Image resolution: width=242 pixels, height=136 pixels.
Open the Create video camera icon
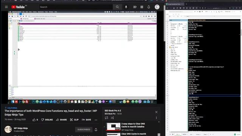point(135,7)
